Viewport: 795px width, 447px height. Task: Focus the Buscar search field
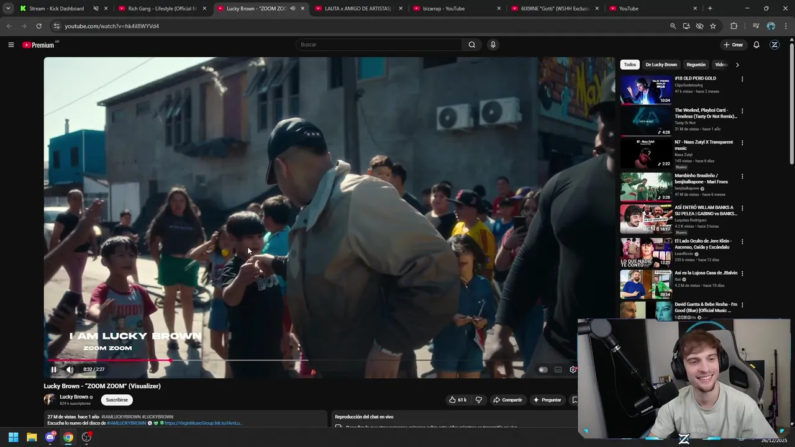tap(379, 45)
